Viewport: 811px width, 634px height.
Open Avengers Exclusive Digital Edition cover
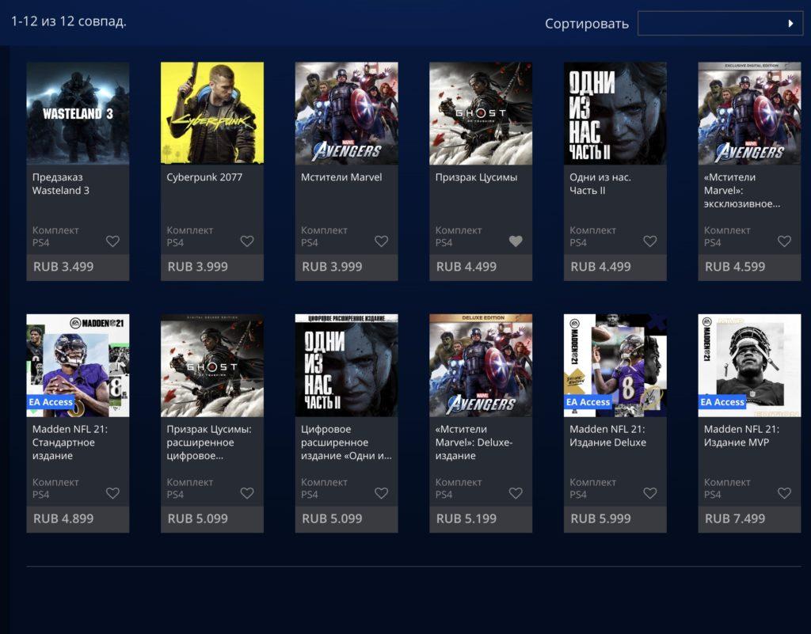749,113
